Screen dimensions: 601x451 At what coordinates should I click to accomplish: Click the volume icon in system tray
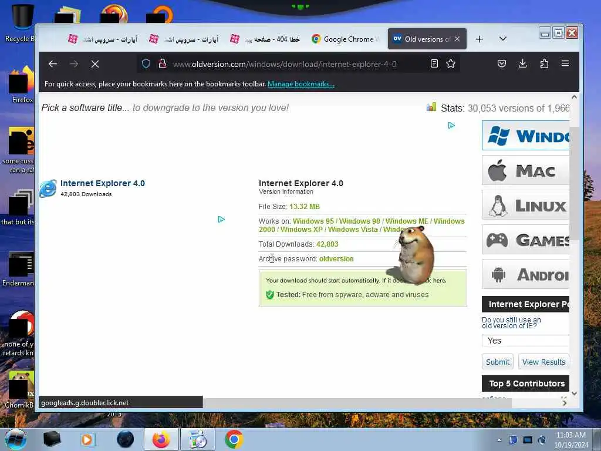tap(542, 440)
